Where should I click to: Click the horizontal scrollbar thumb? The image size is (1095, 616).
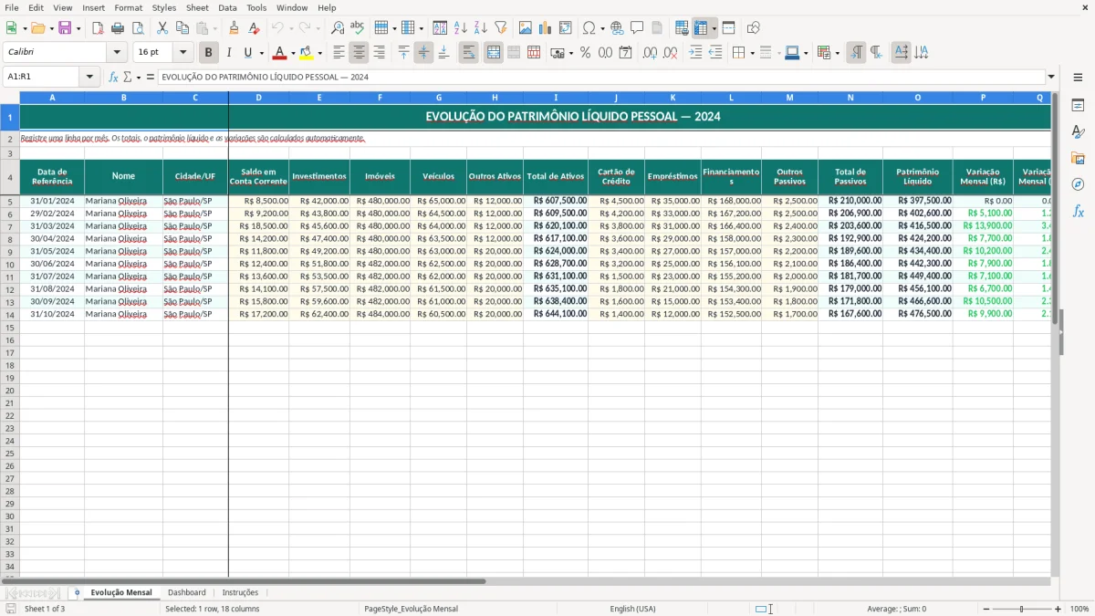tap(244, 580)
